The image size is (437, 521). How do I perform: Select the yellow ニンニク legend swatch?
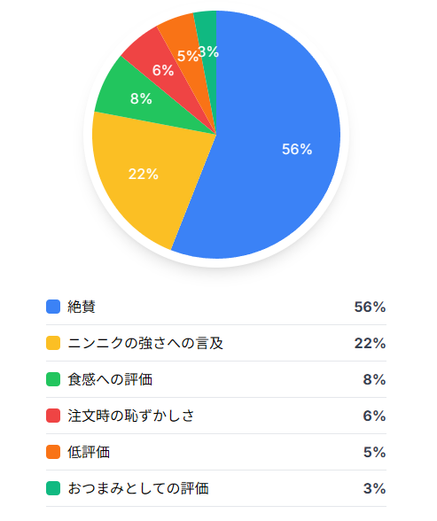coord(53,343)
